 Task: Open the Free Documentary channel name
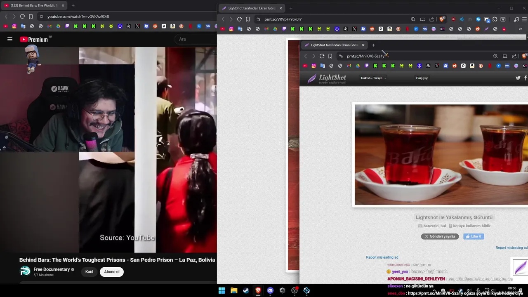tap(52, 269)
